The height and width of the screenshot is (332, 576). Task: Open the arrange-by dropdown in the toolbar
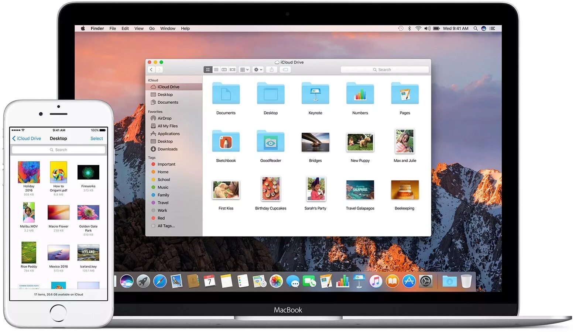click(244, 70)
